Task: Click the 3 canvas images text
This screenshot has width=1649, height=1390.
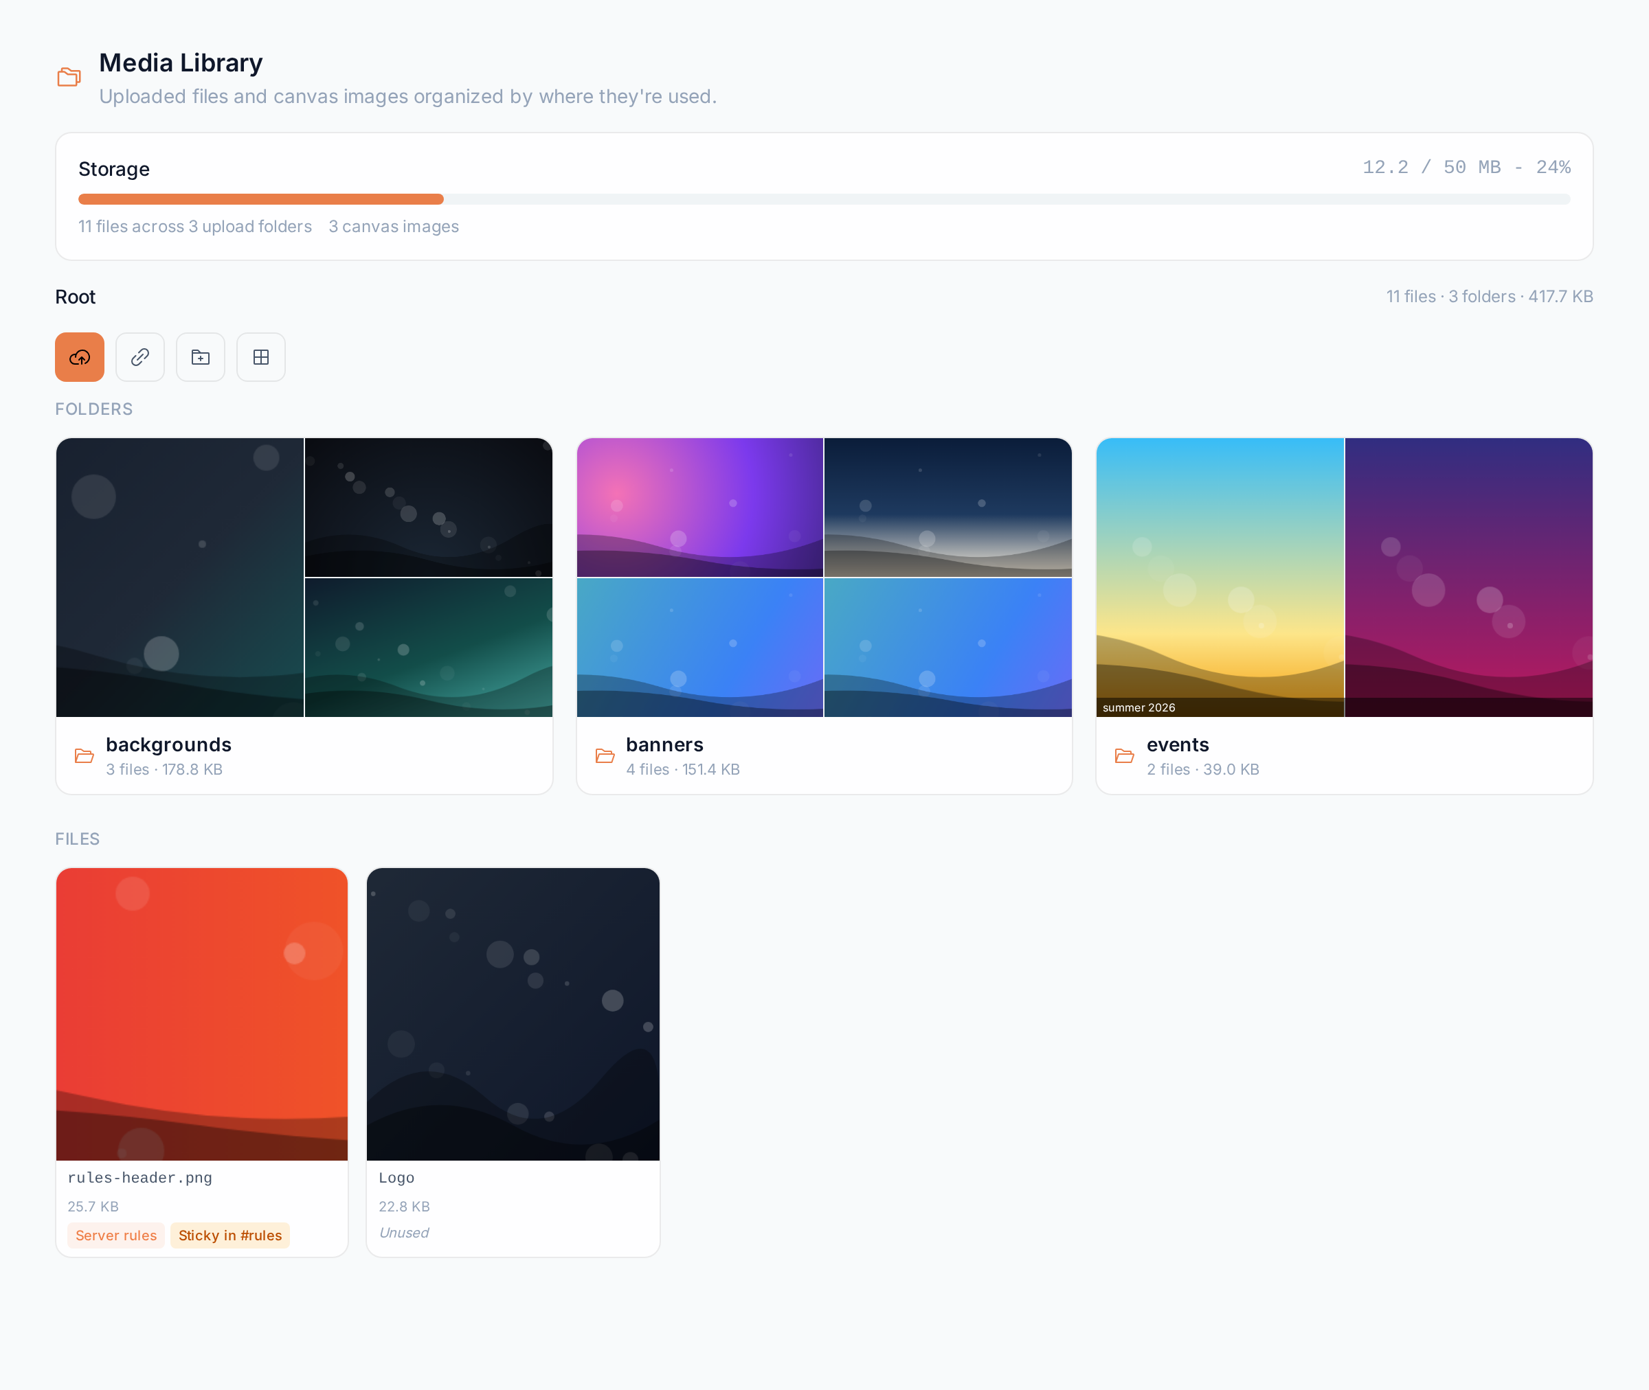Action: (393, 226)
